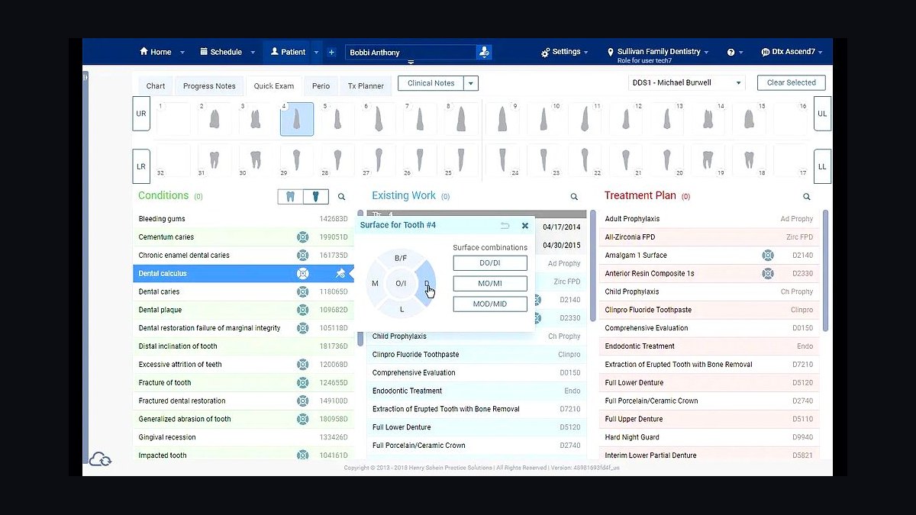Expand Sullivan Family Dentistry location menu
This screenshot has width=916, height=515.
658,52
